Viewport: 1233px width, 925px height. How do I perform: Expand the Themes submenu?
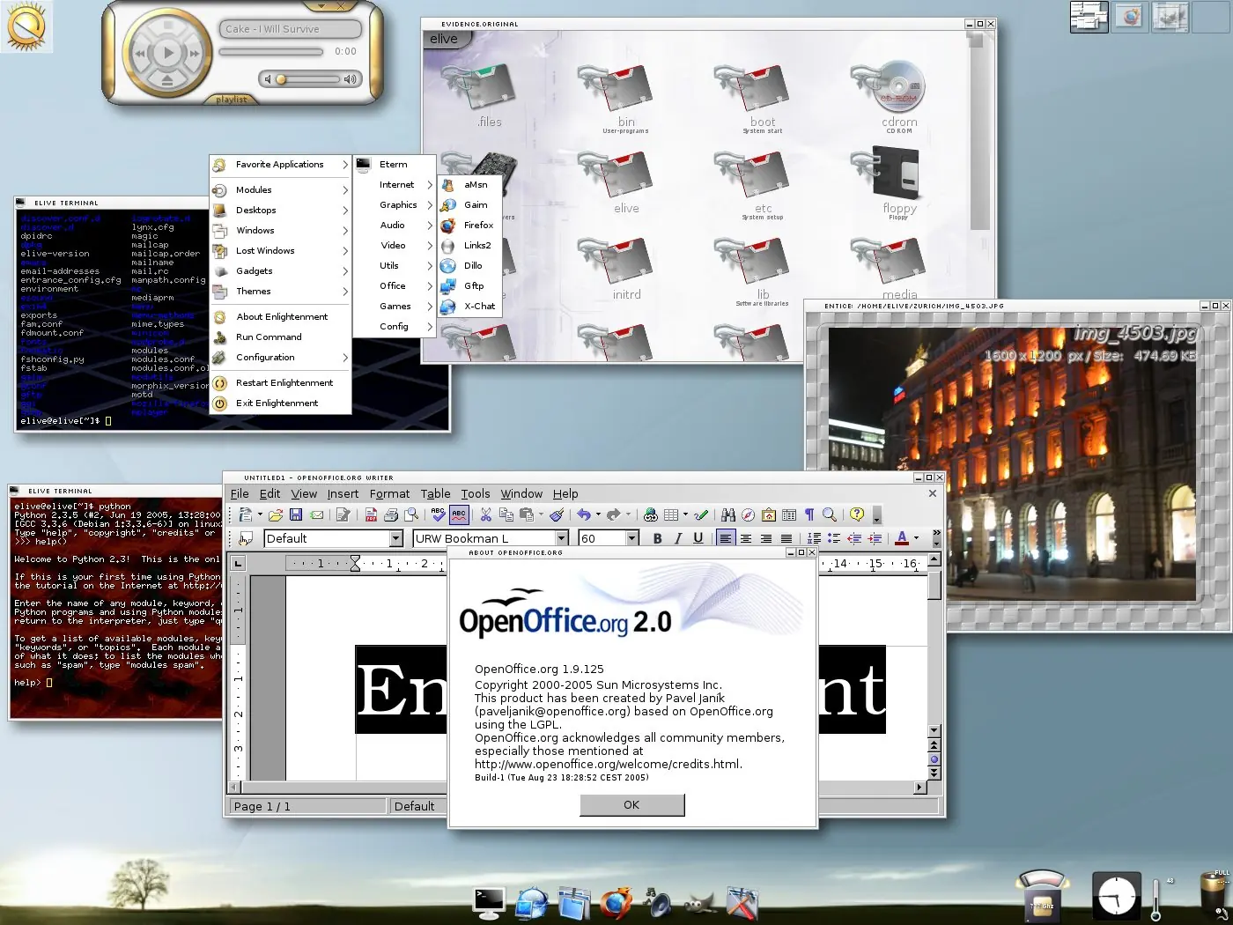281,292
